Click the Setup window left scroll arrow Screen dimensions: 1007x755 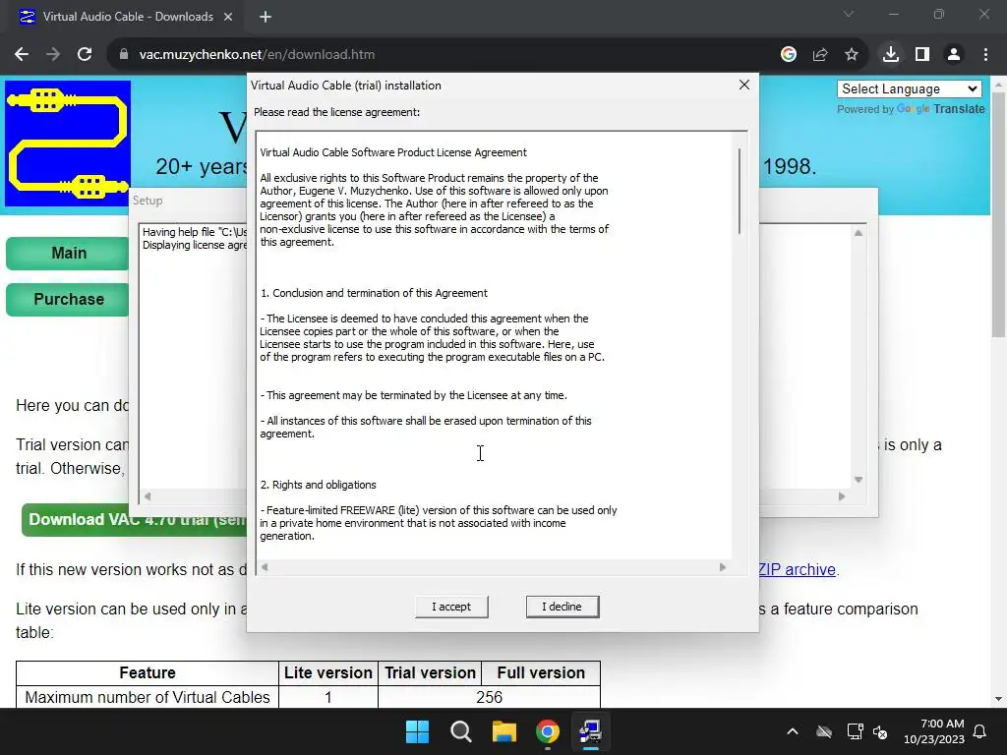point(148,496)
